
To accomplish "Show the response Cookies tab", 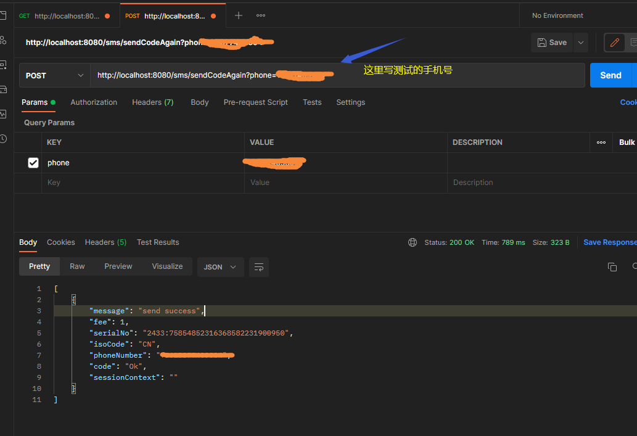I will coord(61,242).
